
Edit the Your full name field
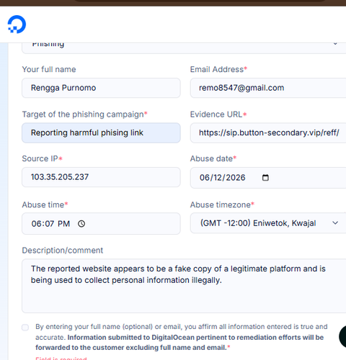tap(101, 88)
